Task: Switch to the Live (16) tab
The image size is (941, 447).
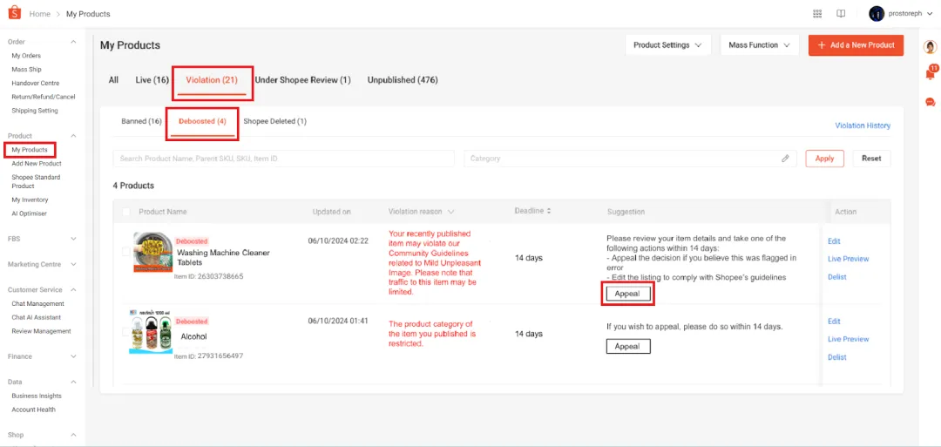Action: pyautogui.click(x=152, y=80)
